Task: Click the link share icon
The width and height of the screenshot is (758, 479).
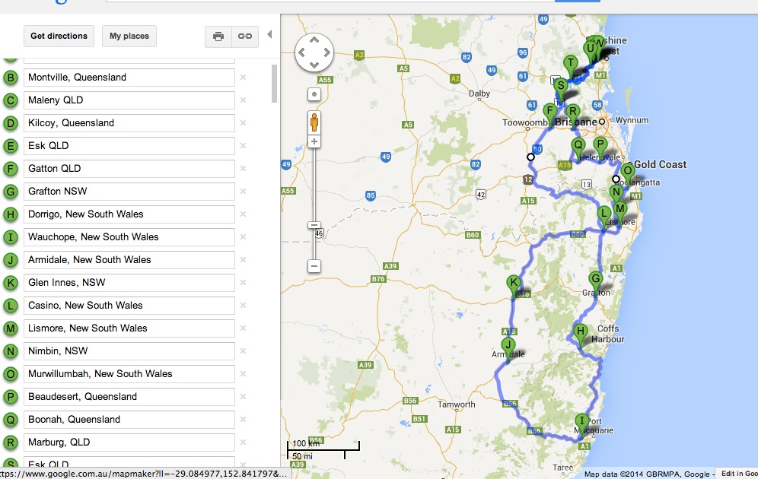Action: [244, 36]
